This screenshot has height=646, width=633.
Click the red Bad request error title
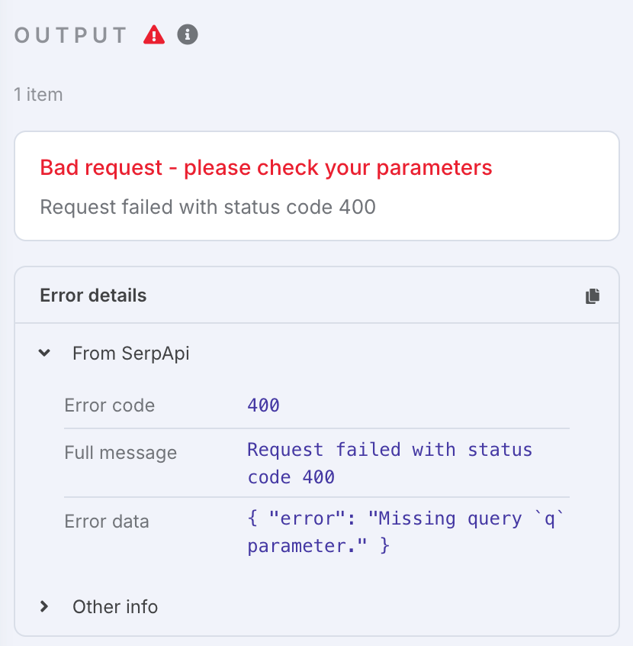(x=266, y=168)
